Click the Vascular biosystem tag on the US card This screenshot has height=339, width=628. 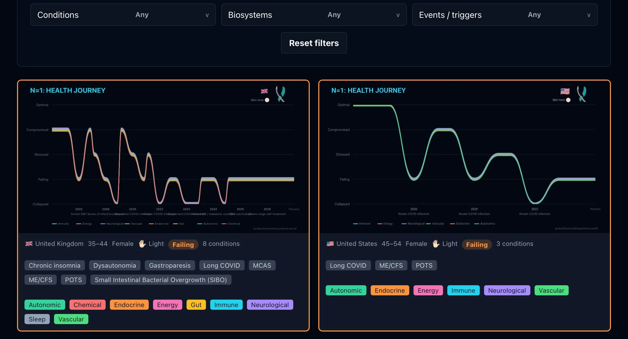tap(552, 290)
